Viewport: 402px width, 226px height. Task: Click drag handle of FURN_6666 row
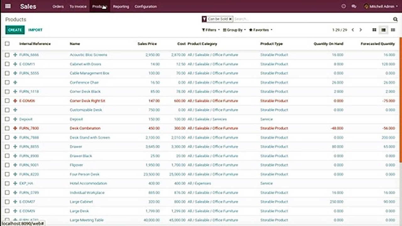[15, 55]
